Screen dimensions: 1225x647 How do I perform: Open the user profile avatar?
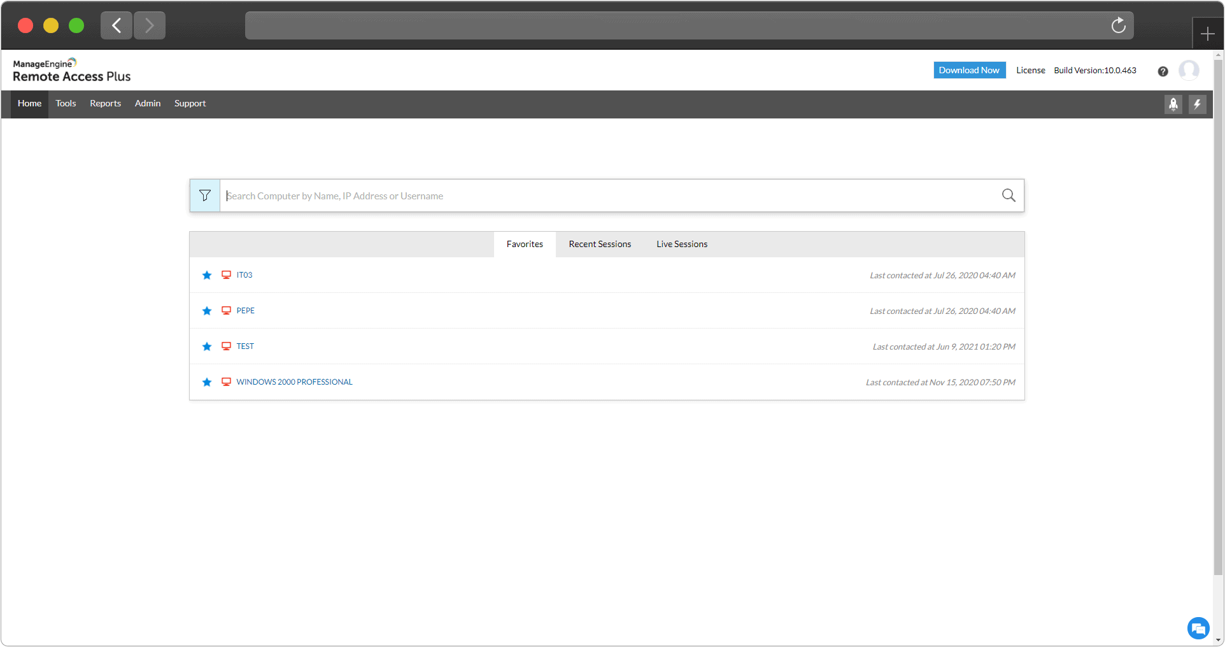[1189, 70]
